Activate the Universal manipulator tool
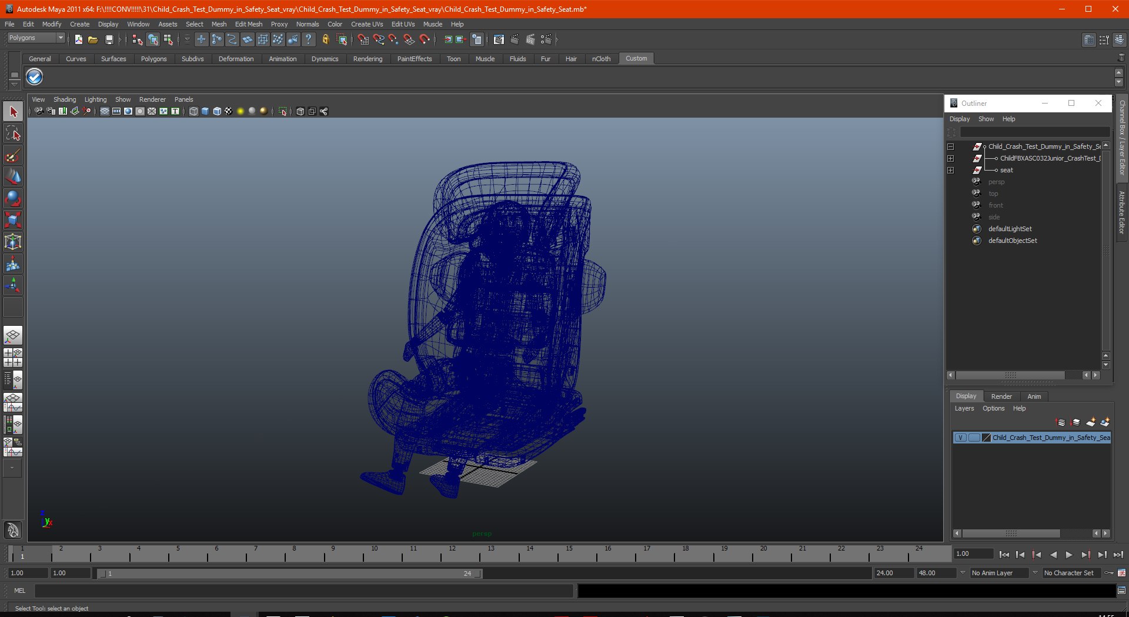Image resolution: width=1129 pixels, height=617 pixels. [13, 242]
